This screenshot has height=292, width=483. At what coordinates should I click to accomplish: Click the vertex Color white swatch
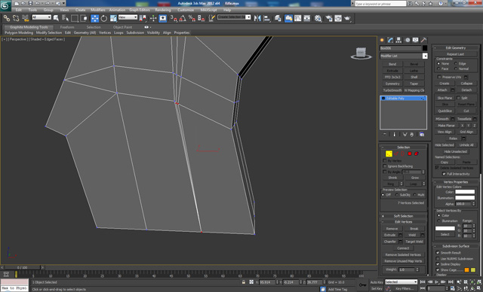465,192
